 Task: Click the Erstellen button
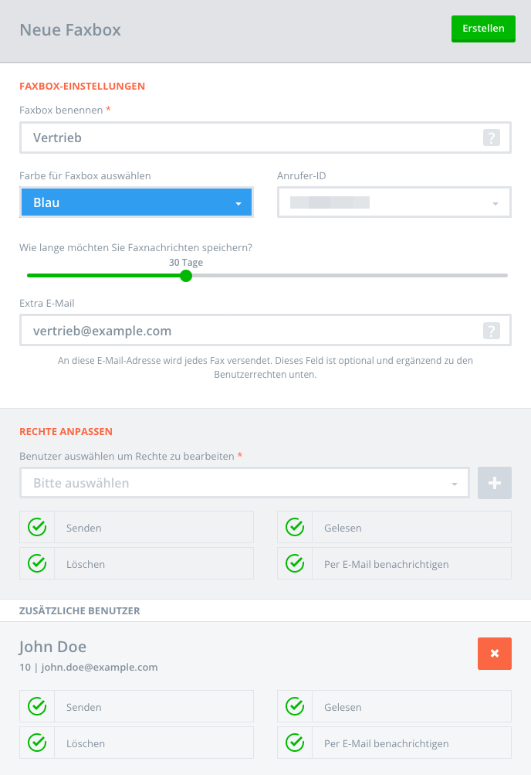483,29
